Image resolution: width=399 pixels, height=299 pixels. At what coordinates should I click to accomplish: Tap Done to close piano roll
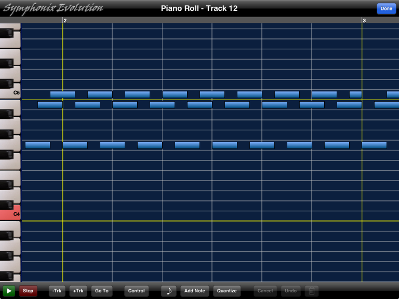point(386,8)
